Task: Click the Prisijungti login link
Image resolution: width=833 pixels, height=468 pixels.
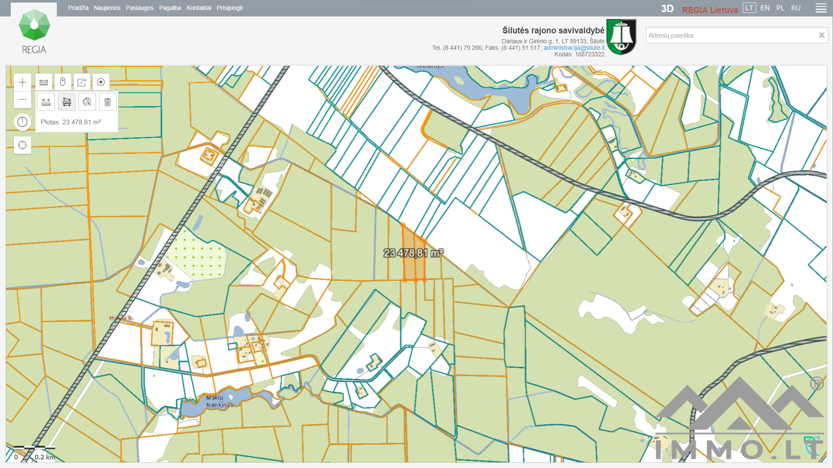Action: tap(230, 8)
